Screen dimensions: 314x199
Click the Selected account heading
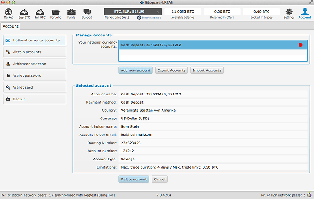pyautogui.click(x=94, y=85)
